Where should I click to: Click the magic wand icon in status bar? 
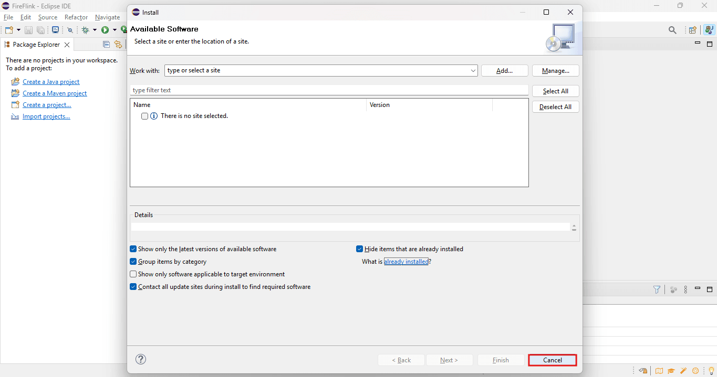click(x=683, y=371)
